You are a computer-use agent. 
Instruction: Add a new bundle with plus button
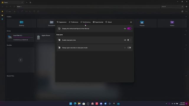[20, 60]
